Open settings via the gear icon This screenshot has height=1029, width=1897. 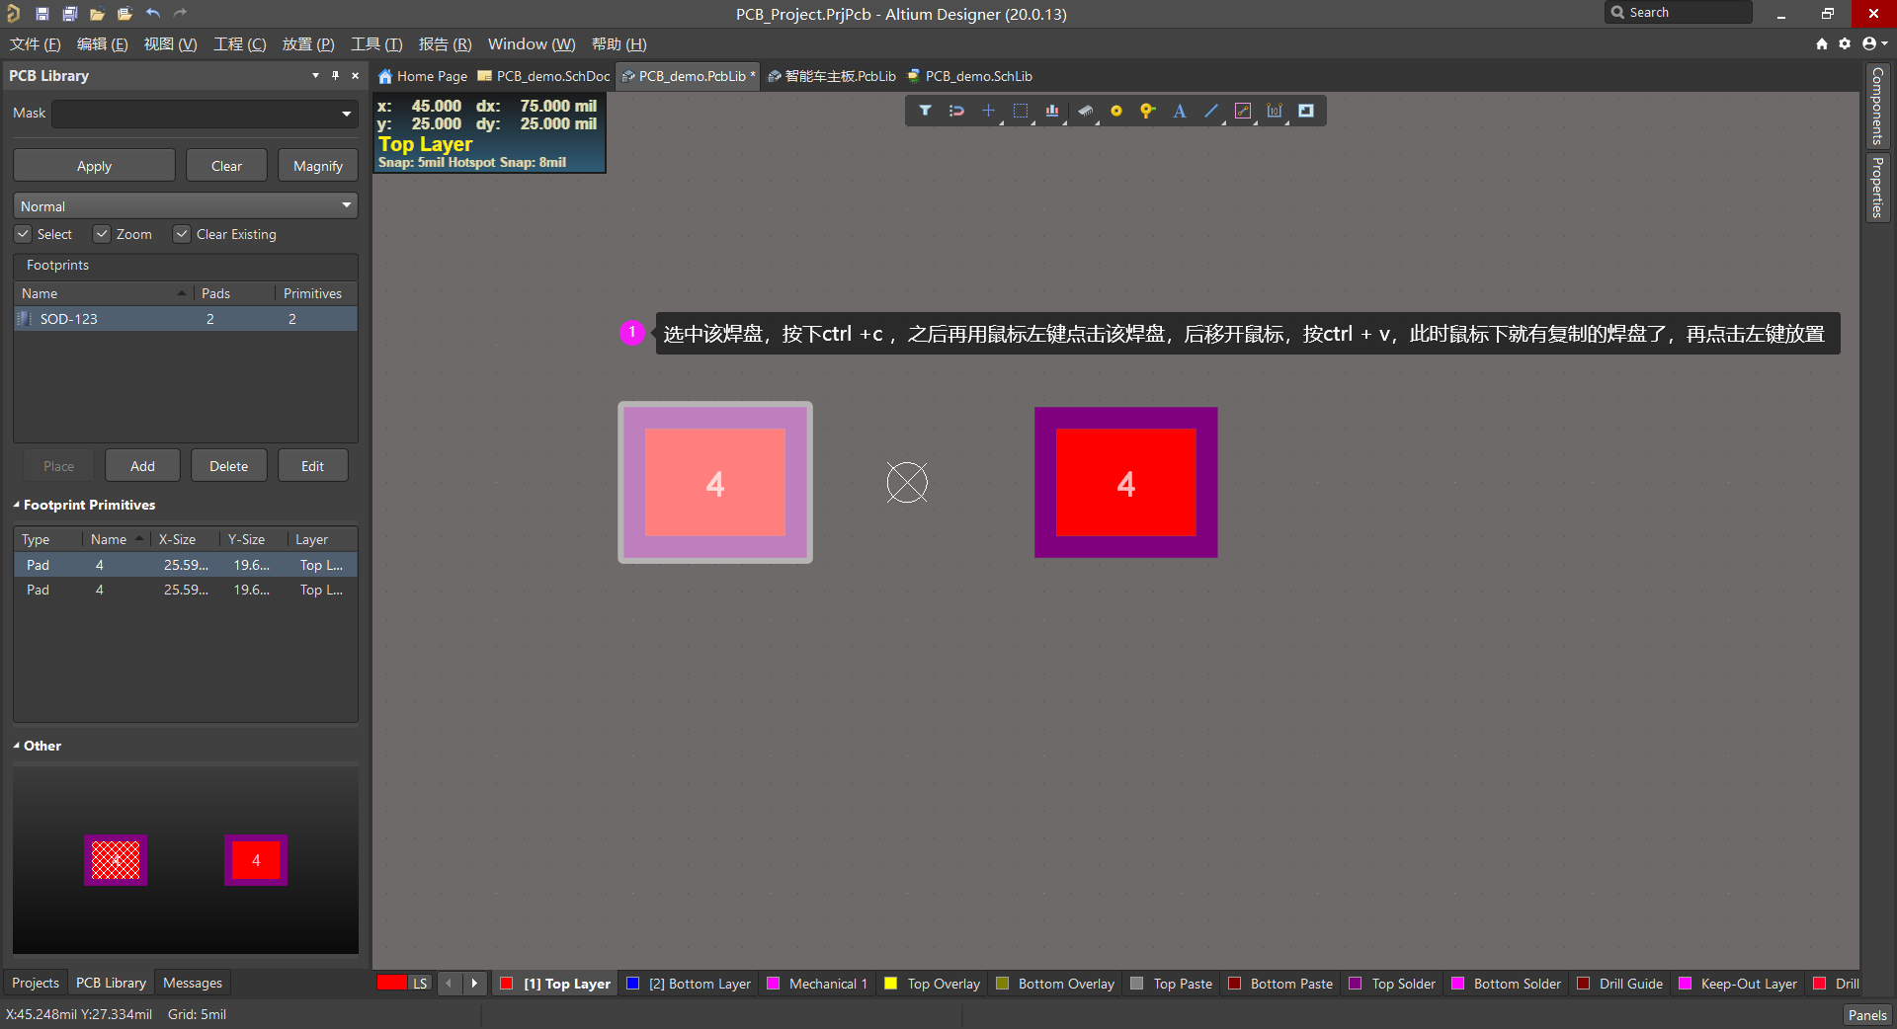1845,43
